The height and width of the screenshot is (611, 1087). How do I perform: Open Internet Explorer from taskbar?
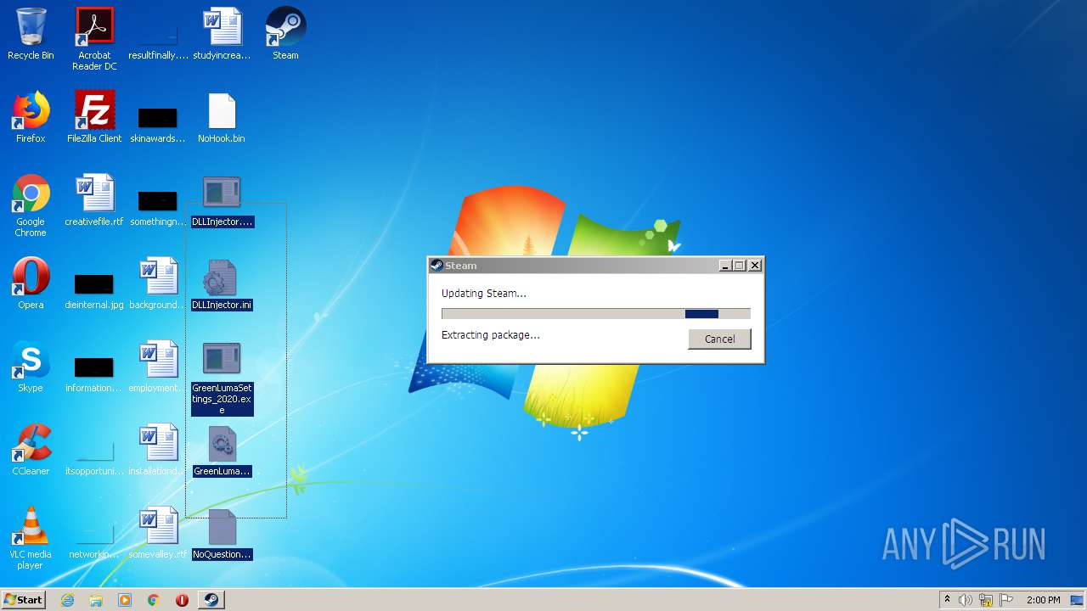(67, 600)
